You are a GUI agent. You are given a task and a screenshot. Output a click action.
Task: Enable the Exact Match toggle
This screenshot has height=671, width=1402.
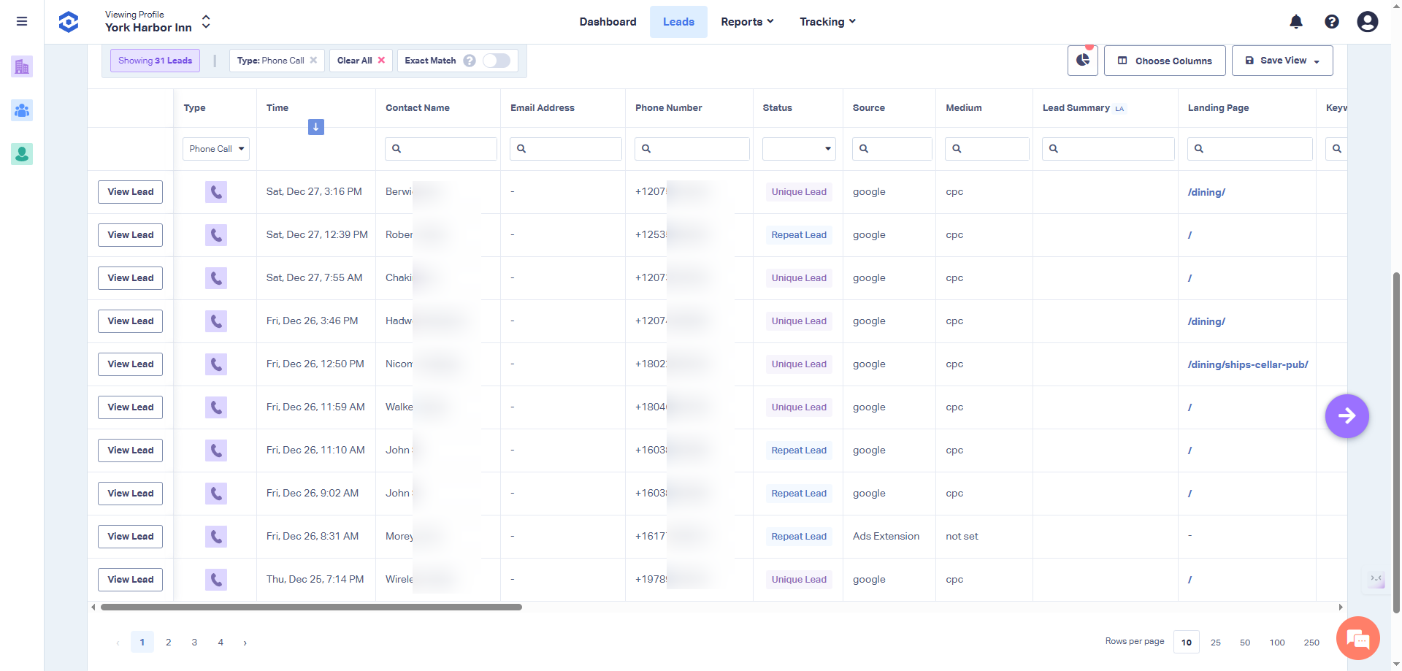(x=497, y=61)
